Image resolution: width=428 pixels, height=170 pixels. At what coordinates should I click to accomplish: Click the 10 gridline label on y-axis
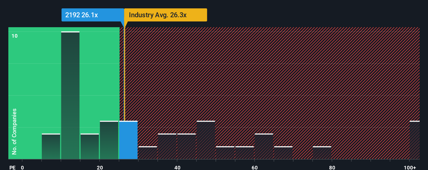click(15, 36)
